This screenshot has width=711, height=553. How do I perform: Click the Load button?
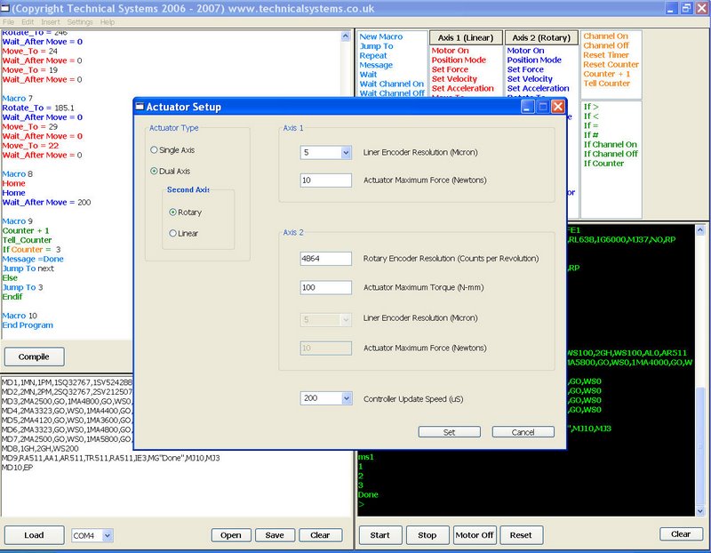tap(34, 535)
